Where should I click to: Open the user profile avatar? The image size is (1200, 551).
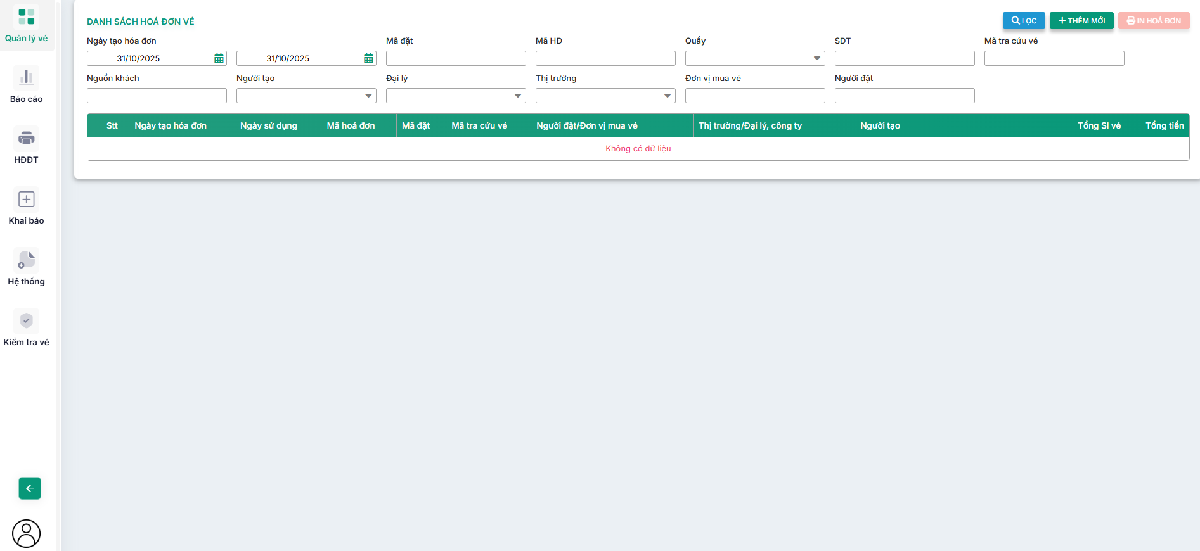26,533
